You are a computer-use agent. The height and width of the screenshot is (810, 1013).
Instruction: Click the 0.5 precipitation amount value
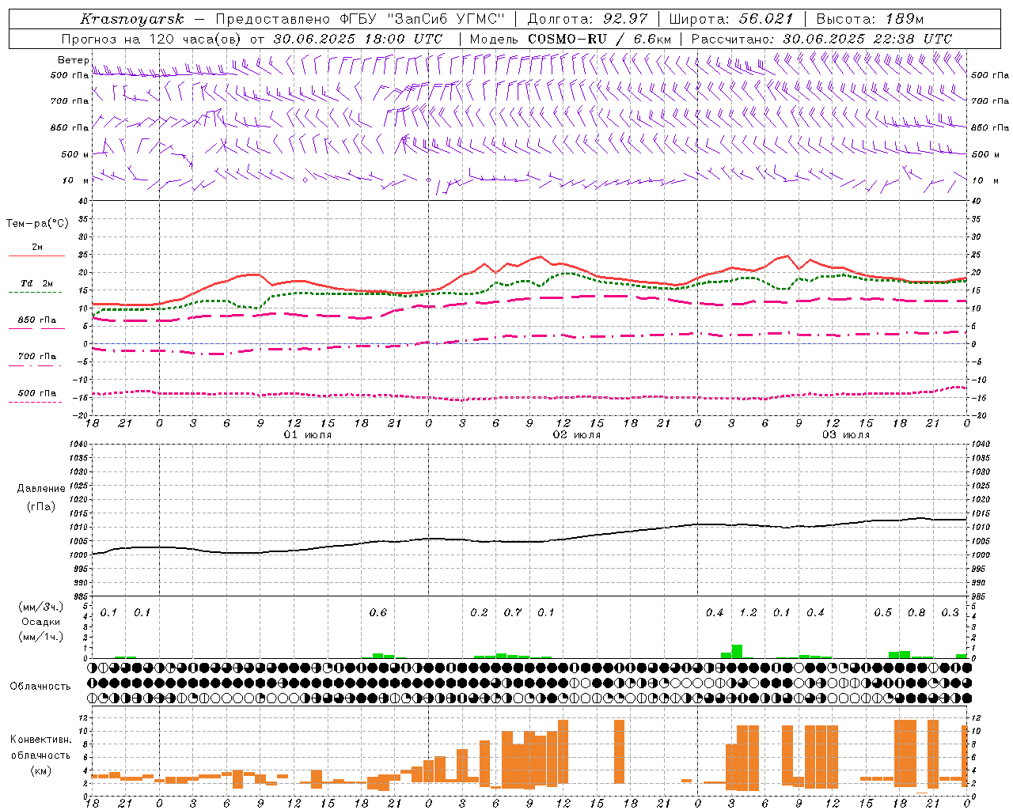point(882,613)
